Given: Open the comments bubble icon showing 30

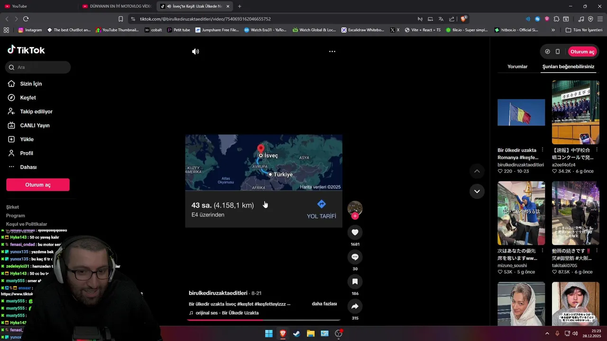Looking at the screenshot, I should [x=355, y=257].
